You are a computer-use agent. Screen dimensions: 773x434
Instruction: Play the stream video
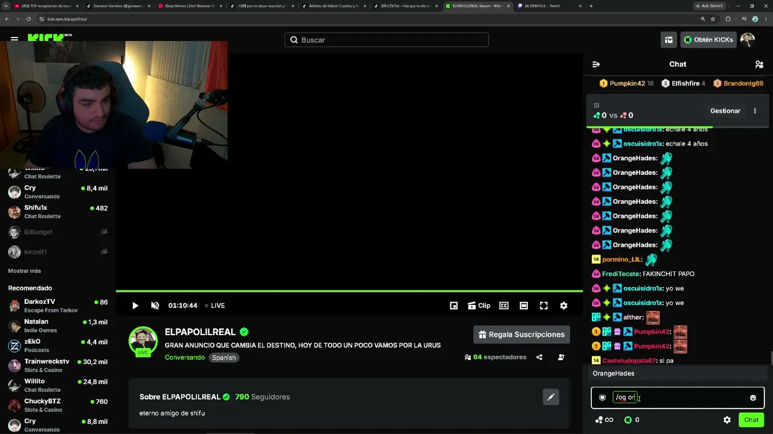point(135,306)
